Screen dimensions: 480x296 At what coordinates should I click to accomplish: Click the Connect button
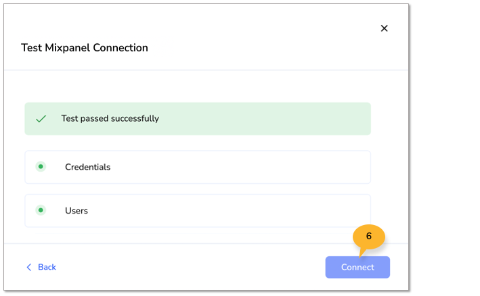357,268
